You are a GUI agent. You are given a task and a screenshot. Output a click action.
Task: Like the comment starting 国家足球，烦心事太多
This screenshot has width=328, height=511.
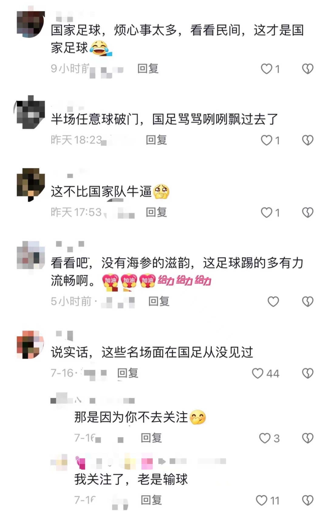coord(267,69)
